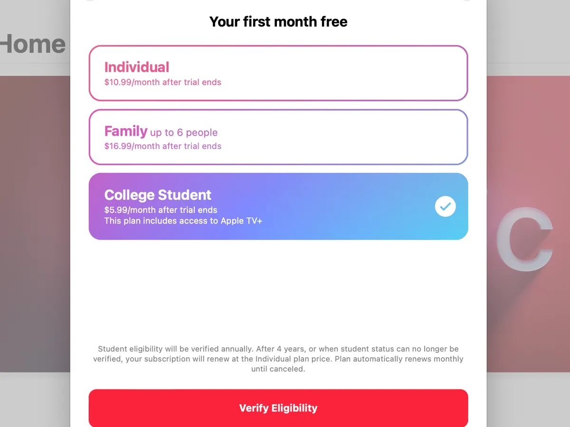Select the Individual plan card
Viewport: 570px width, 427px height.
point(278,73)
